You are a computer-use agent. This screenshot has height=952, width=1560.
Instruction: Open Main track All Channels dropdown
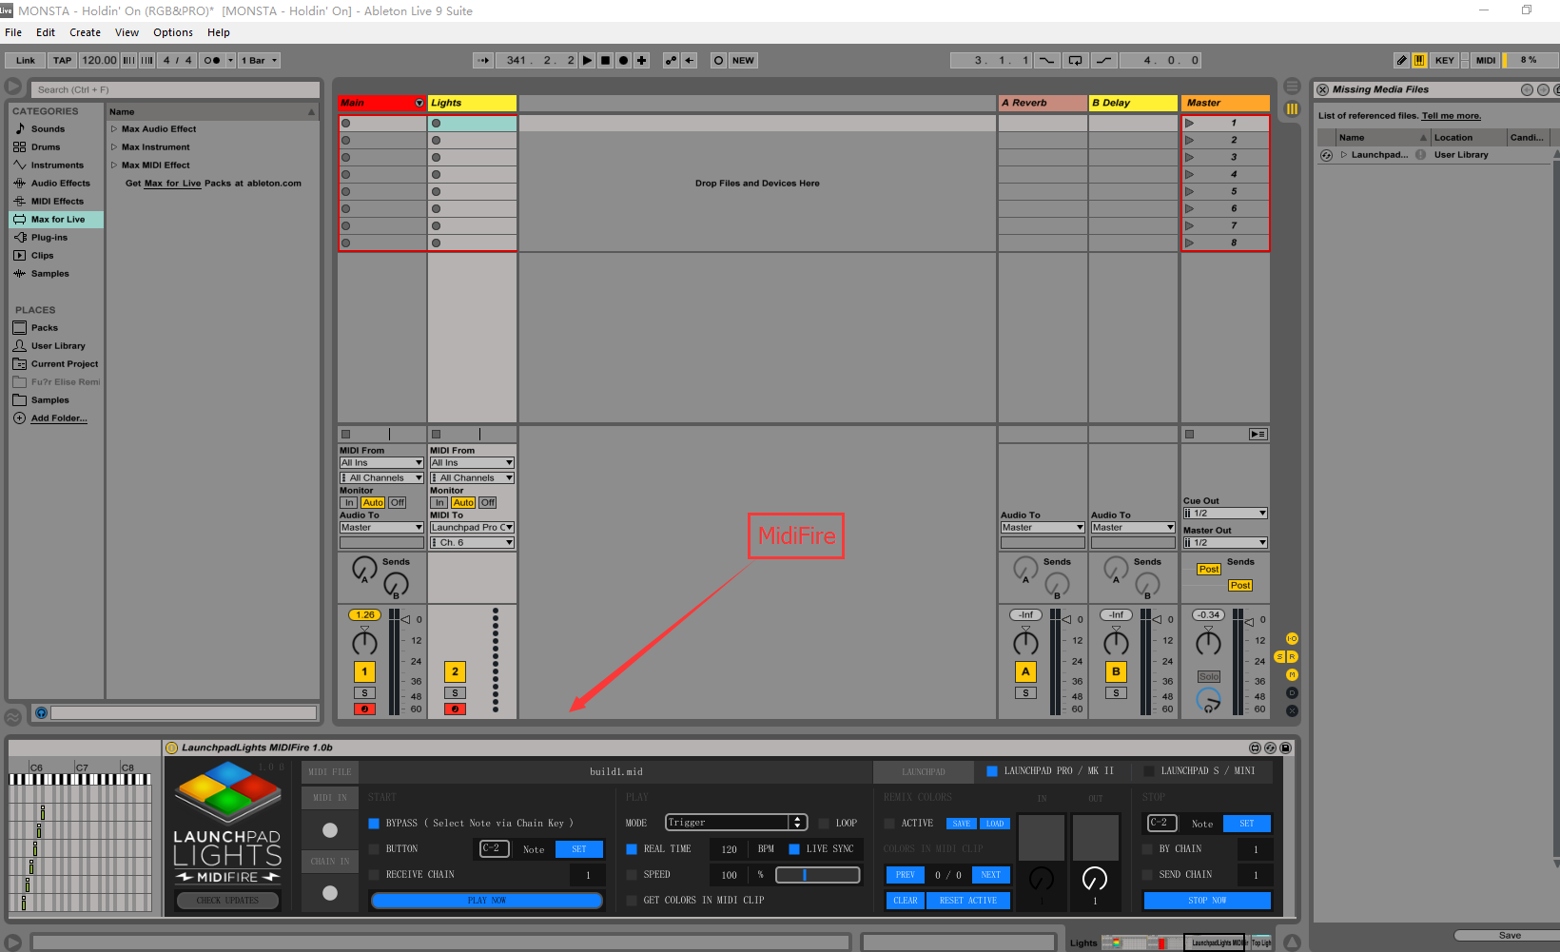coord(381,478)
